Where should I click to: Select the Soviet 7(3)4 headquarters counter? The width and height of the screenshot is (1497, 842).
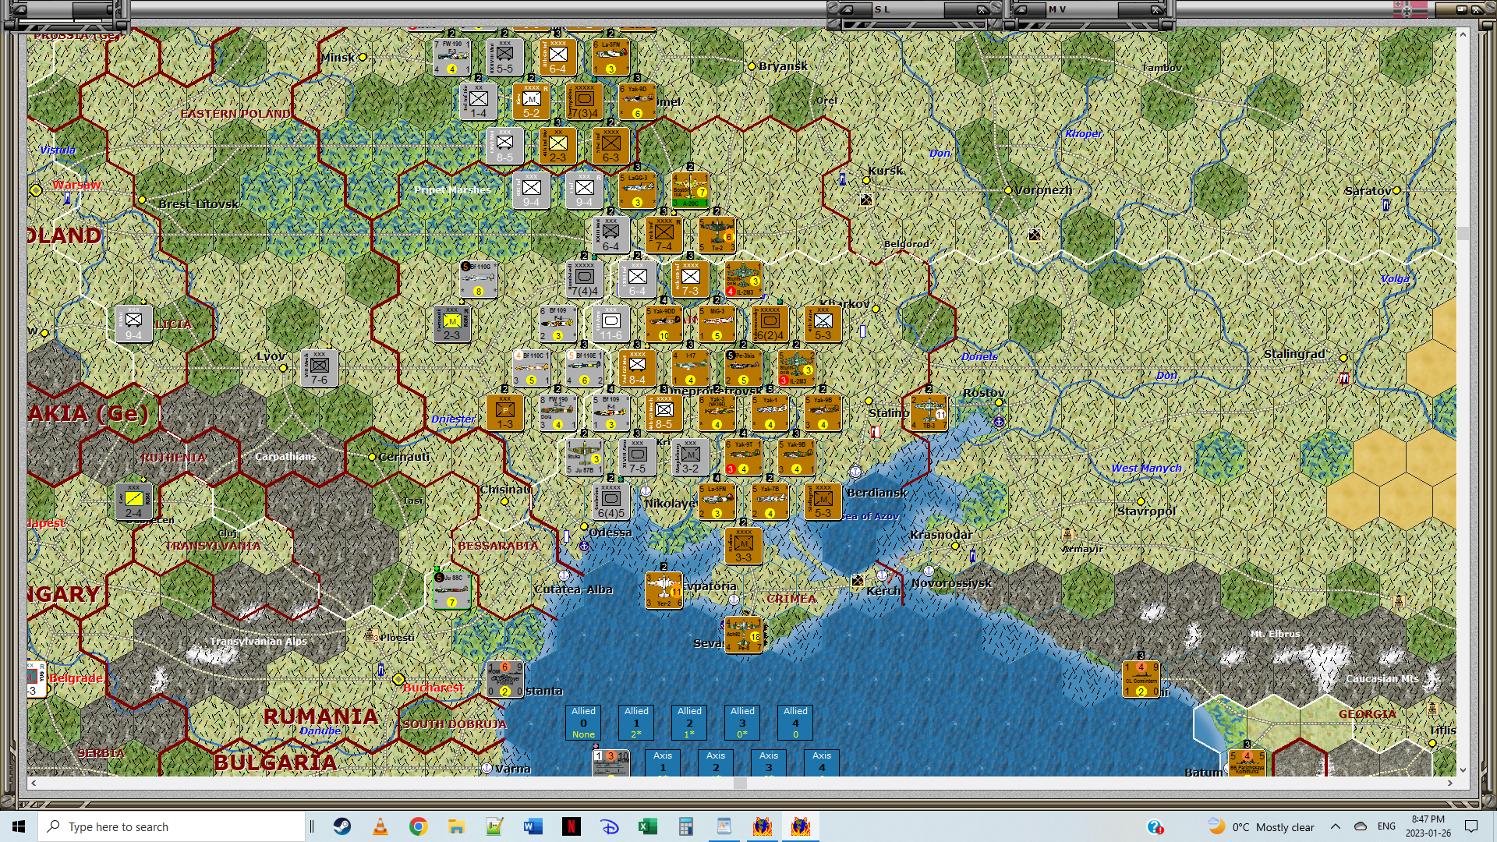[585, 101]
